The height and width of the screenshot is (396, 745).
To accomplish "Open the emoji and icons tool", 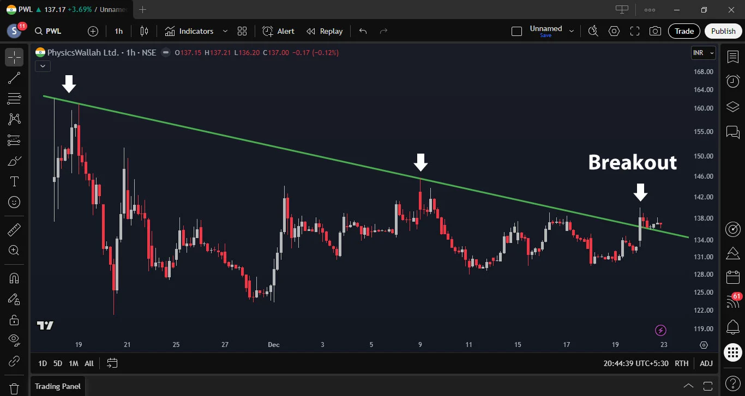I will [14, 202].
